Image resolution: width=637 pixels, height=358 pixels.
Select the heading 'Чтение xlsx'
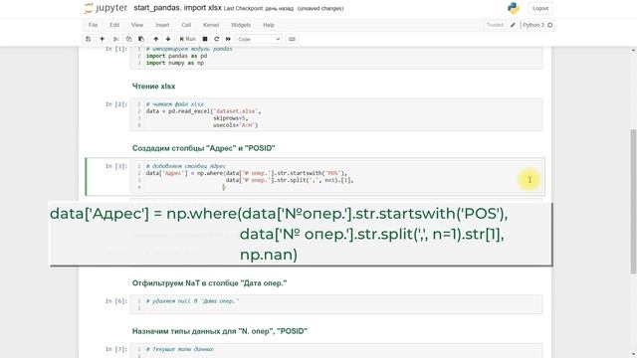tap(153, 87)
